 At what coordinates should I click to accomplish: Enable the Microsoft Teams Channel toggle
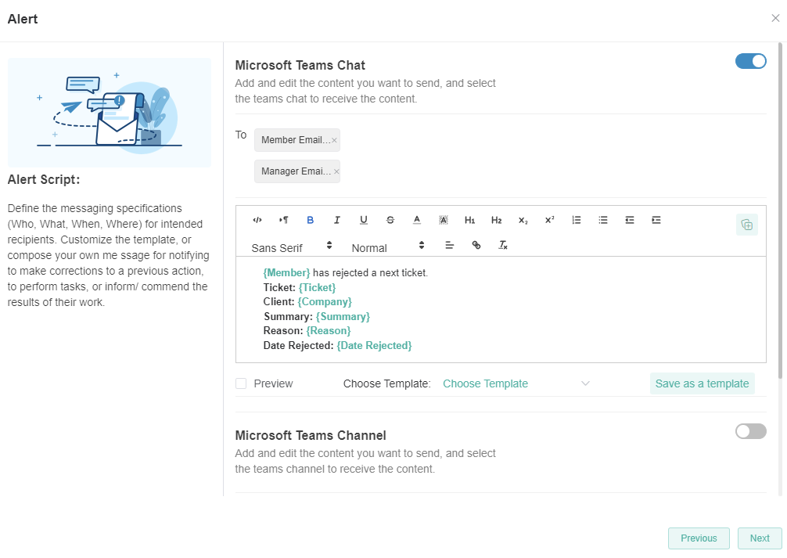pyautogui.click(x=750, y=431)
